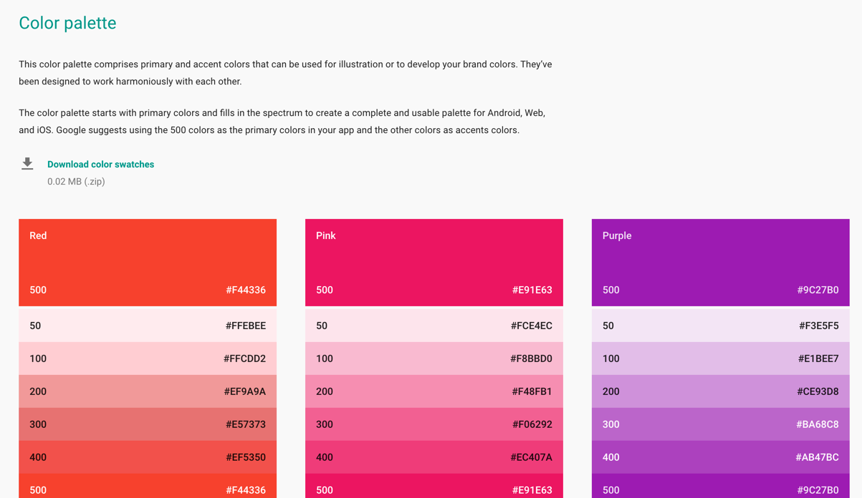Pick the Pink 300 swatch #F06292
The image size is (862, 498).
coord(434,424)
